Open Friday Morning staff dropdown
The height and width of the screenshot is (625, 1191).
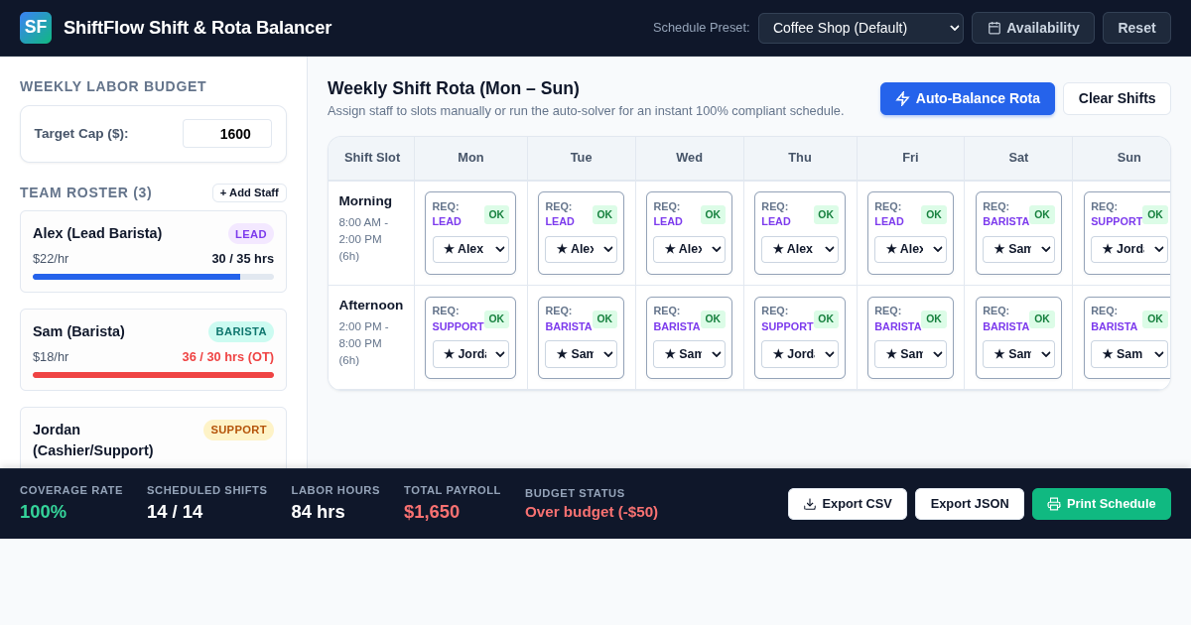point(910,249)
